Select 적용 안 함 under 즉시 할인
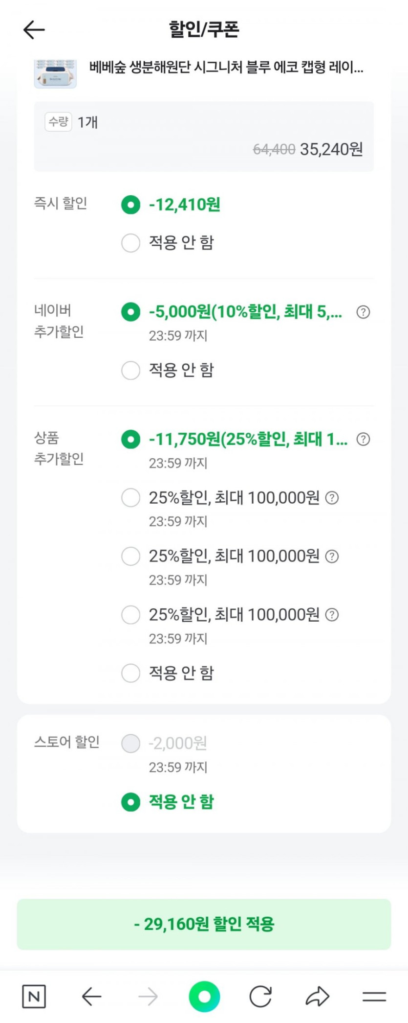Screen dimensions: 408x1023 pos(130,243)
